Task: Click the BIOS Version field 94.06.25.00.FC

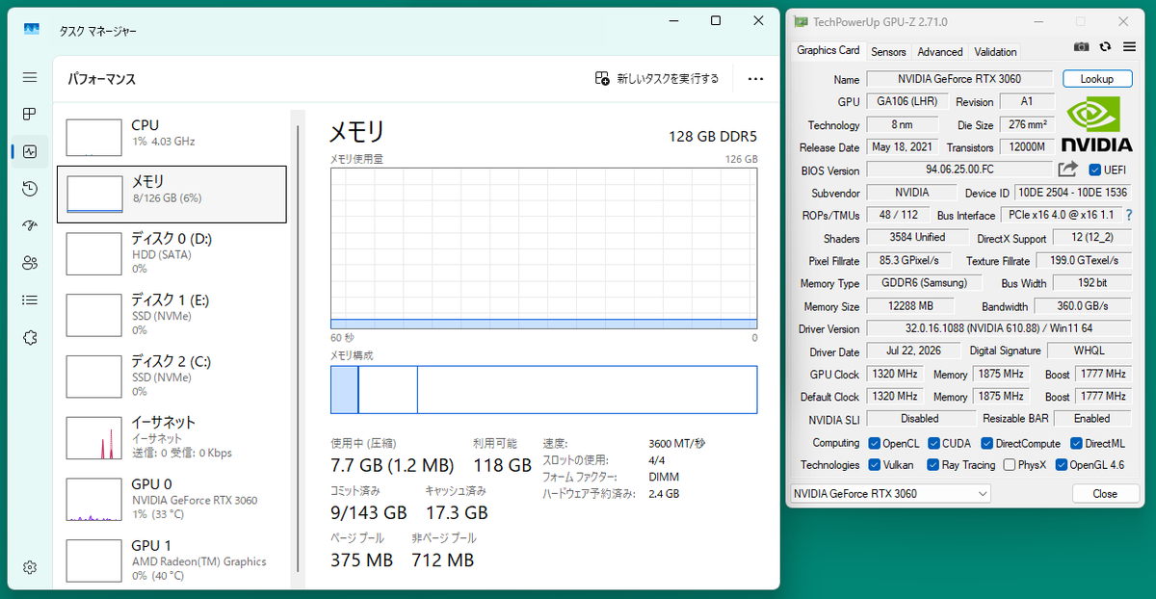Action: [x=959, y=169]
